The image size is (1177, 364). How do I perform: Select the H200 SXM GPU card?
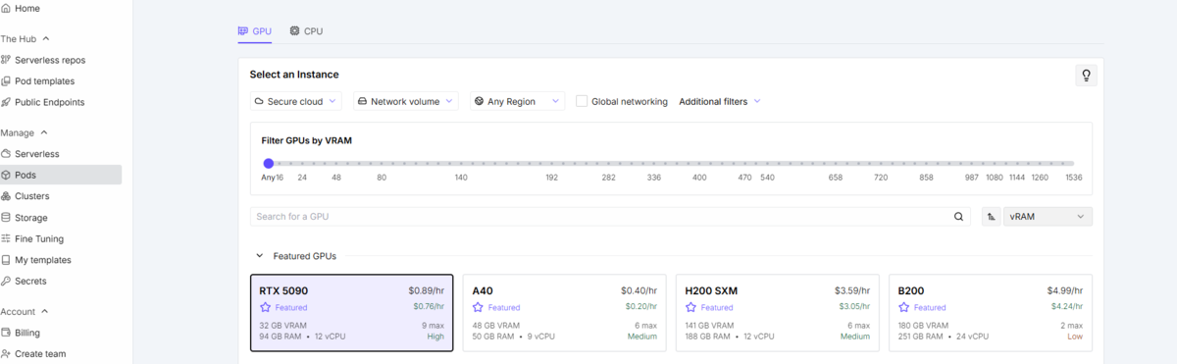(777, 312)
